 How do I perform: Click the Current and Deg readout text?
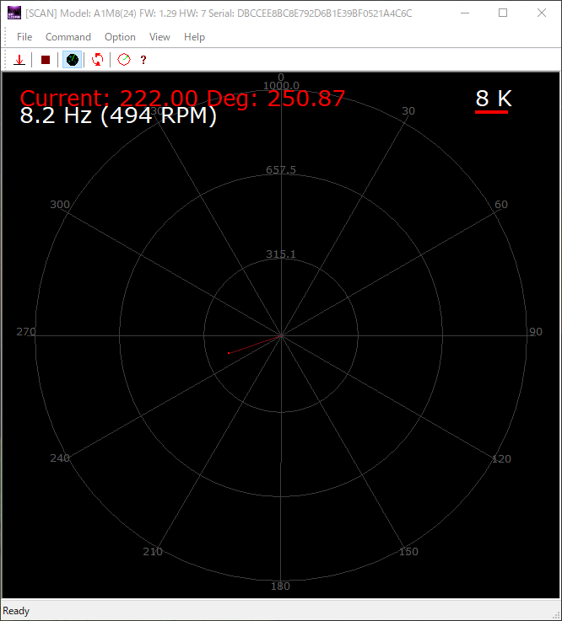coord(182,98)
